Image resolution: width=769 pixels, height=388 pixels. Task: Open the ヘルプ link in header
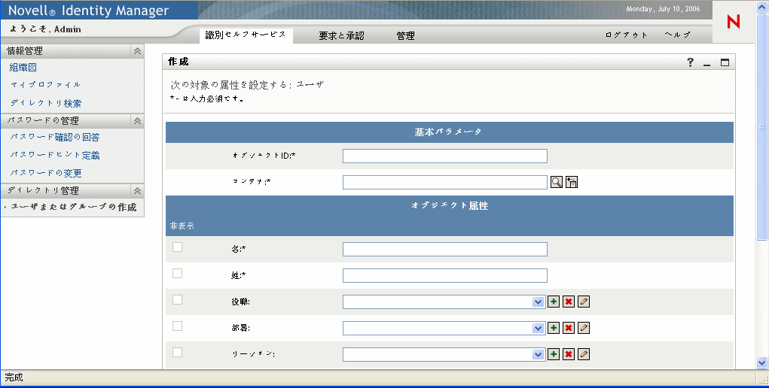[x=677, y=35]
